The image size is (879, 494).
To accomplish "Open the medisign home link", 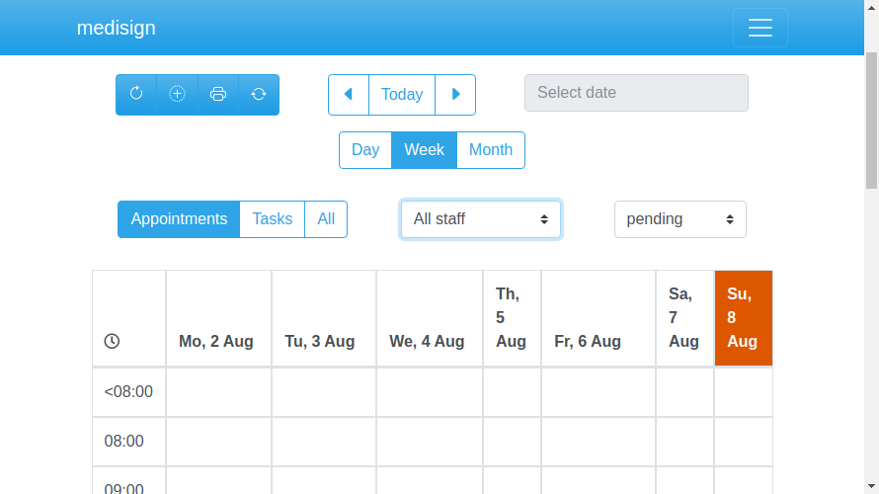I will tap(117, 28).
